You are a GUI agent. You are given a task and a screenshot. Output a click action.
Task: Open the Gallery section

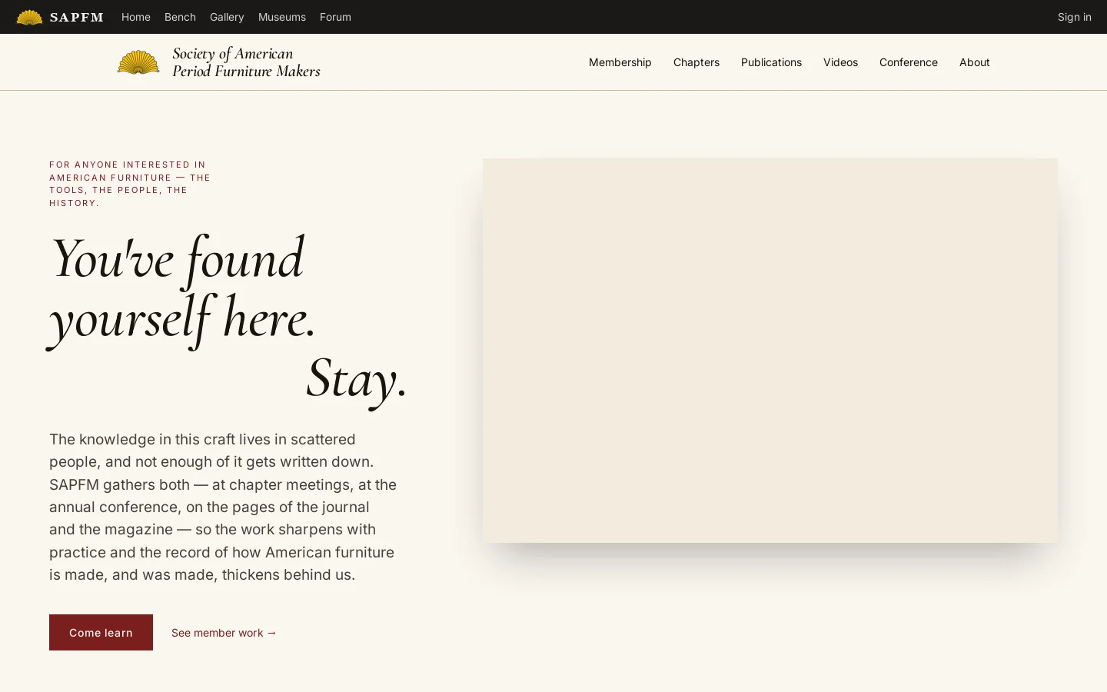[x=227, y=17]
